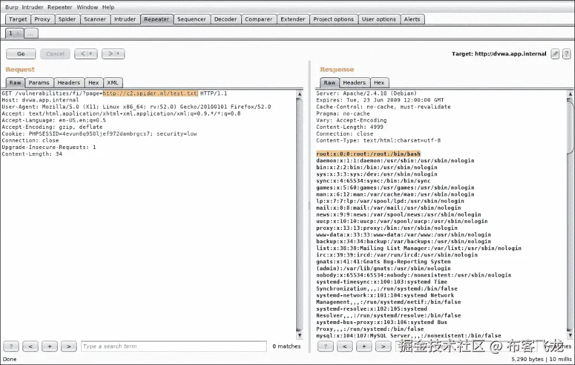Select the request Hex tab
Screen dimensions: 575x365
94,83
